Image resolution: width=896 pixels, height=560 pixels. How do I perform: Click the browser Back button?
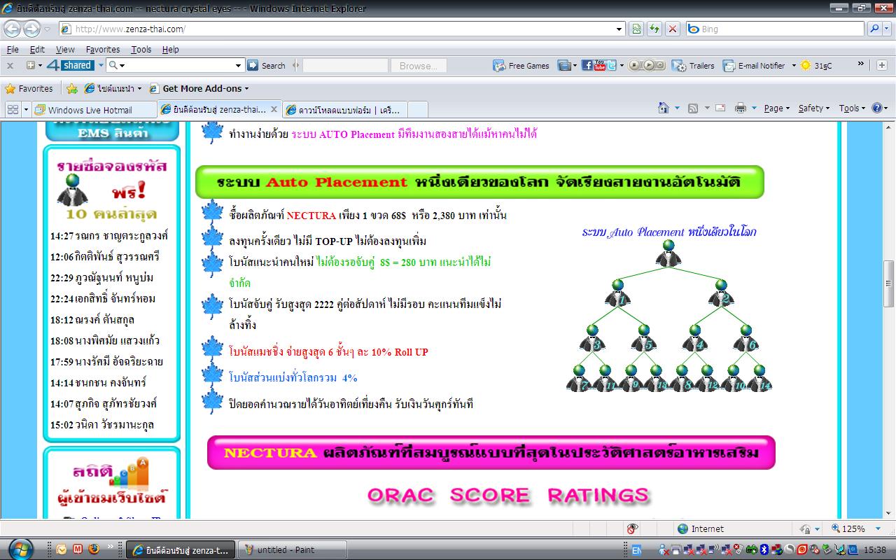[x=12, y=29]
